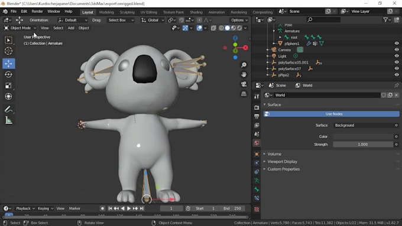The image size is (402, 226).
Task: Select the Annotate tool
Action: click(x=8, y=109)
